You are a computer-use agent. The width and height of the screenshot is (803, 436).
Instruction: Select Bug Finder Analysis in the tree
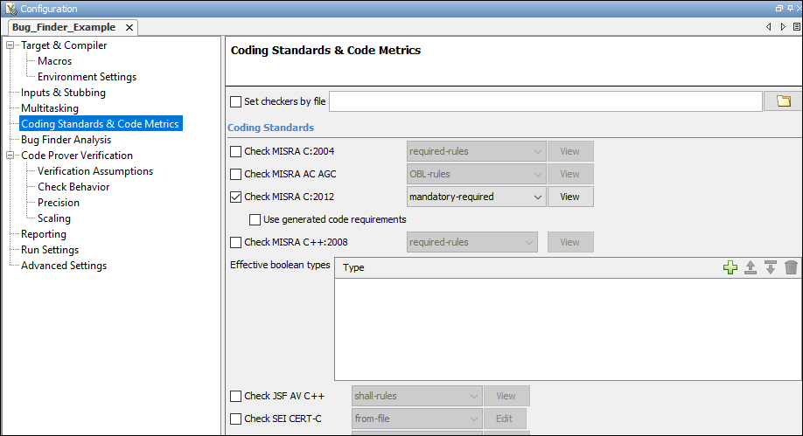(x=66, y=140)
